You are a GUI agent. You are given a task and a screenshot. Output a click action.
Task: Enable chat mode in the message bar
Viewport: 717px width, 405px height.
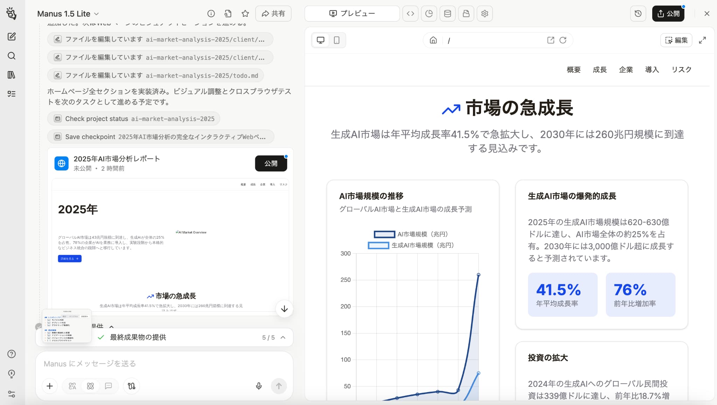click(x=108, y=386)
